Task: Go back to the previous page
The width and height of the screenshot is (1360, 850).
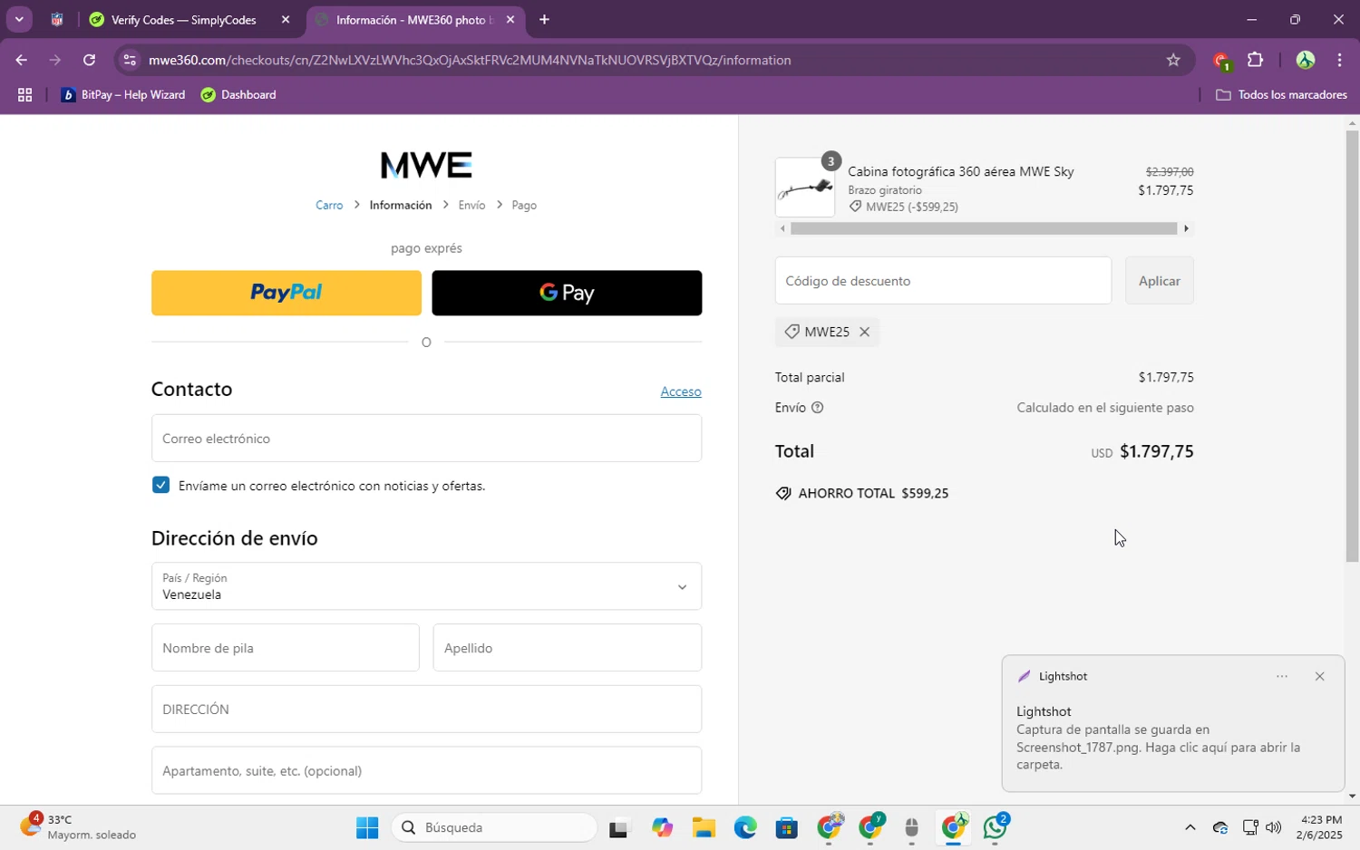Action: tap(21, 61)
